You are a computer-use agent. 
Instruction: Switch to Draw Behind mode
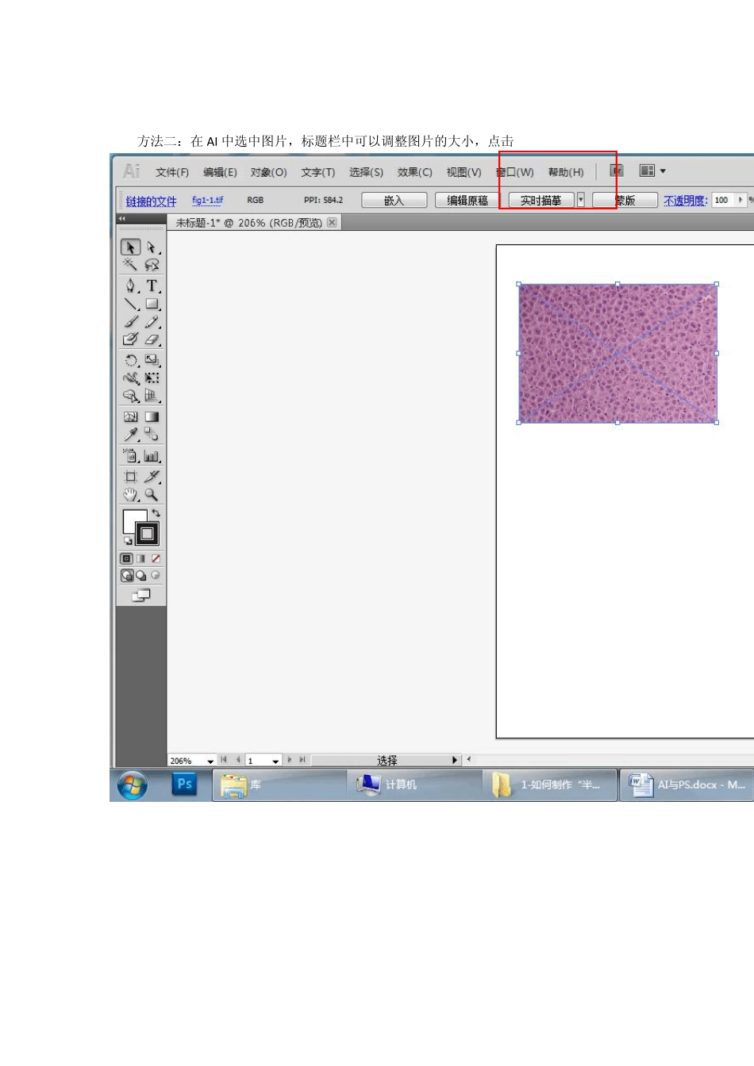(141, 576)
